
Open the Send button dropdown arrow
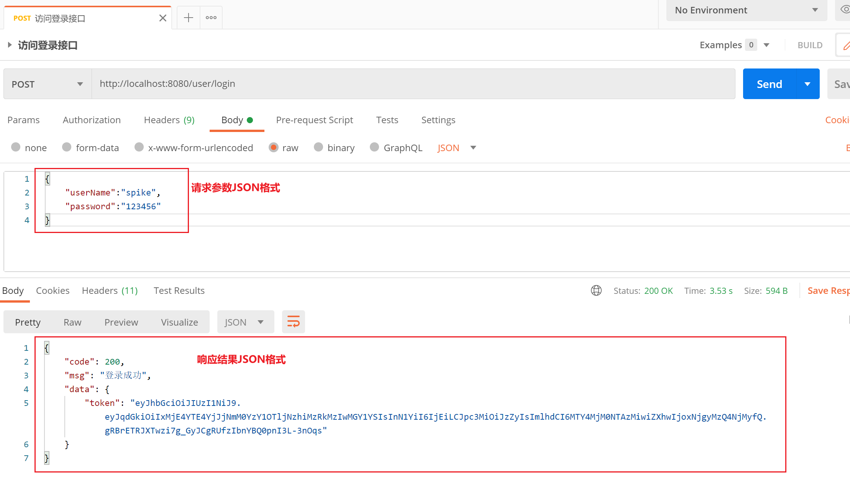(807, 84)
